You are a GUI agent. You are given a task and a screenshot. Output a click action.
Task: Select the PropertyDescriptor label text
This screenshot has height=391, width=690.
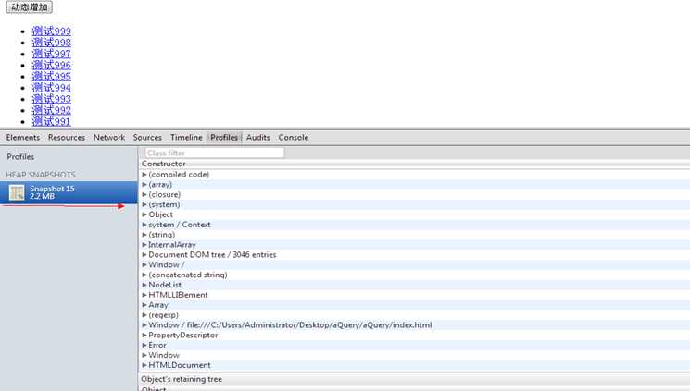tap(183, 336)
